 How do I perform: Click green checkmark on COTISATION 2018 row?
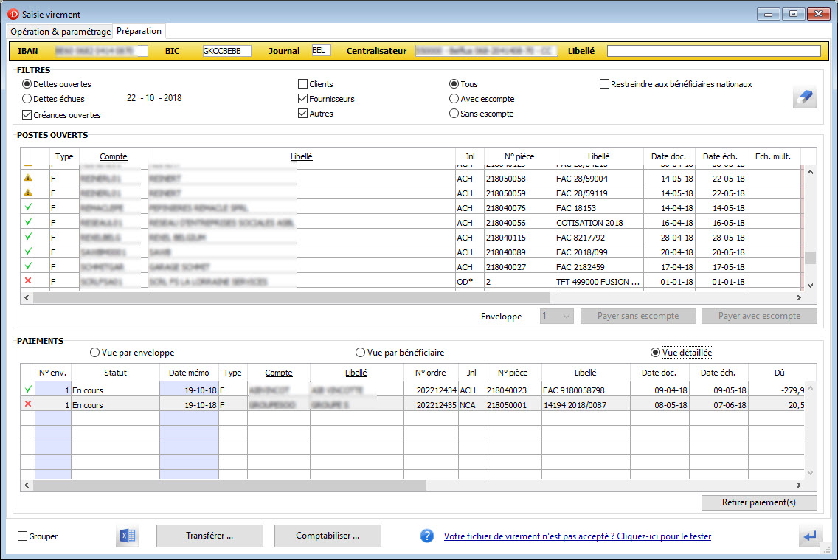click(x=28, y=222)
